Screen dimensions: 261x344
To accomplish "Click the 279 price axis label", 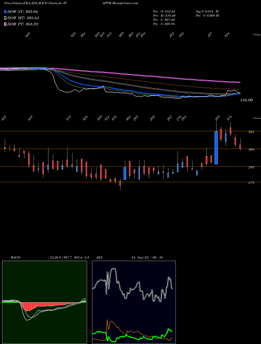I will (x=251, y=182).
